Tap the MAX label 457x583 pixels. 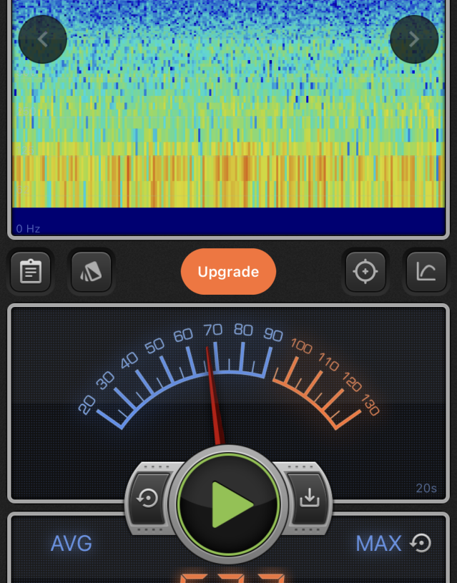coord(378,544)
